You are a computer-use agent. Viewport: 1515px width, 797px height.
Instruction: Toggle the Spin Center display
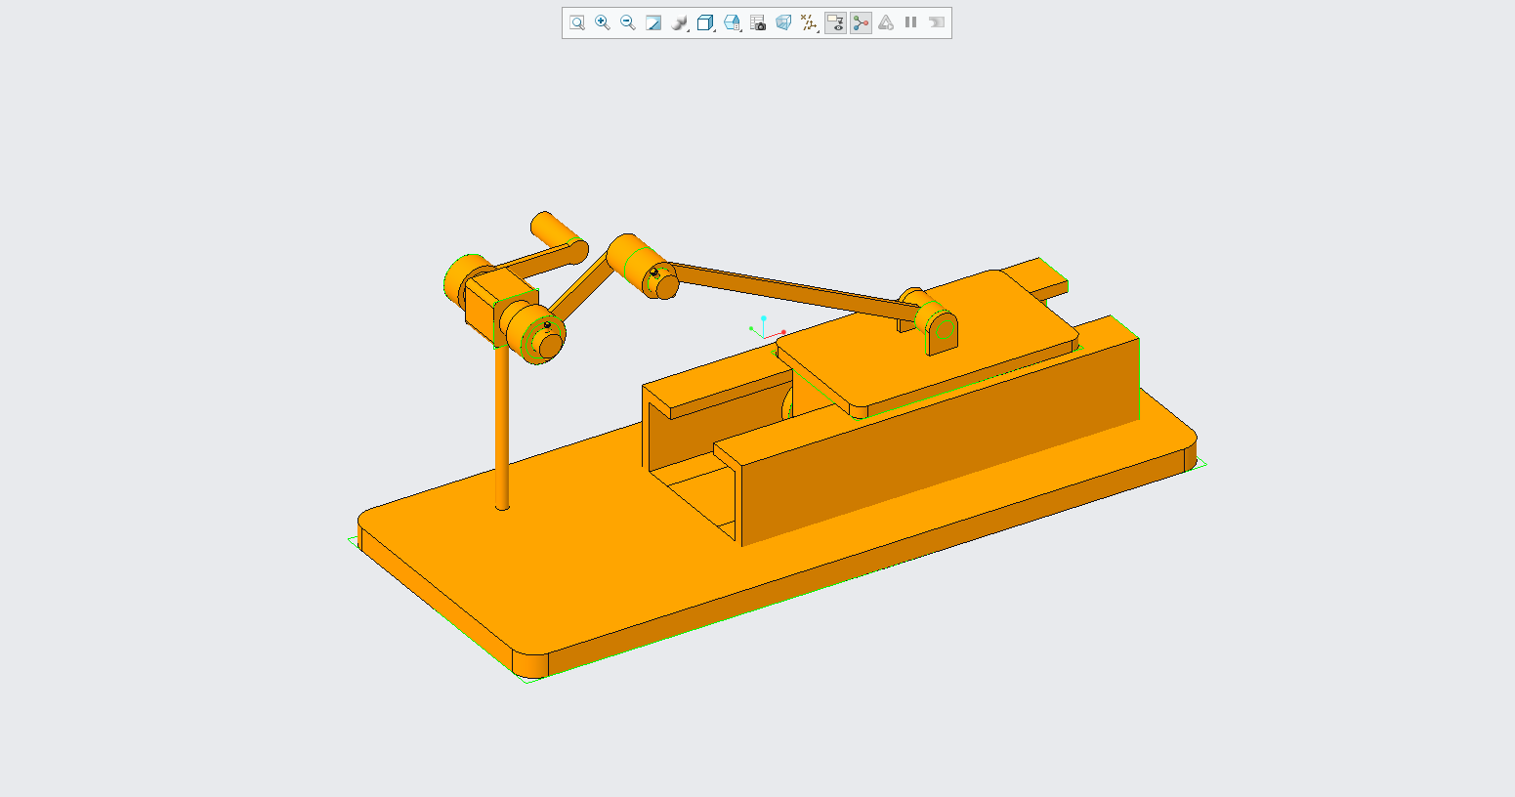click(861, 22)
